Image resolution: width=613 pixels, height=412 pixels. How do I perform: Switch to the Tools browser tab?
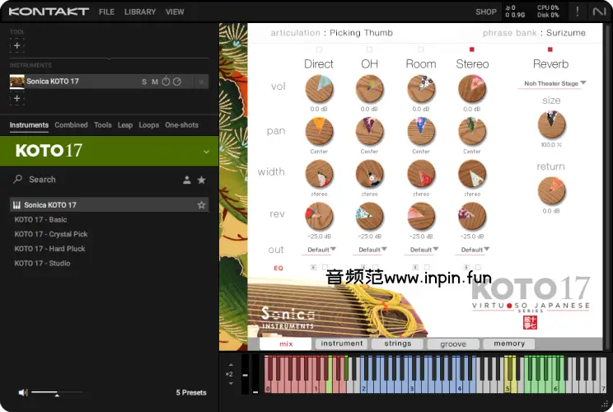tap(103, 125)
